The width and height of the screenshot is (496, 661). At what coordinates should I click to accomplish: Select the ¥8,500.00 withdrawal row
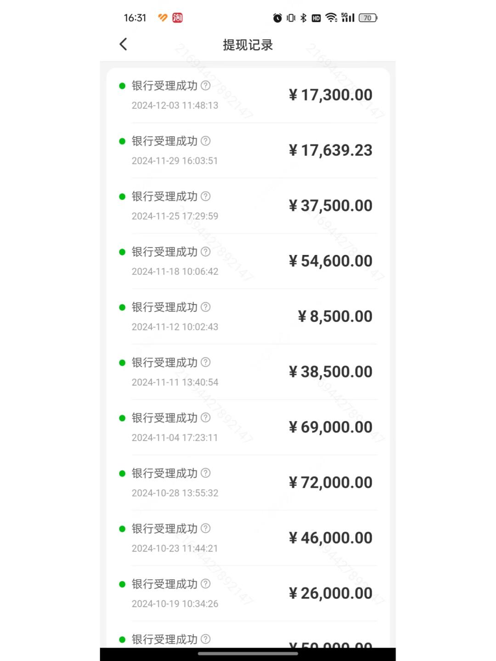tap(248, 316)
